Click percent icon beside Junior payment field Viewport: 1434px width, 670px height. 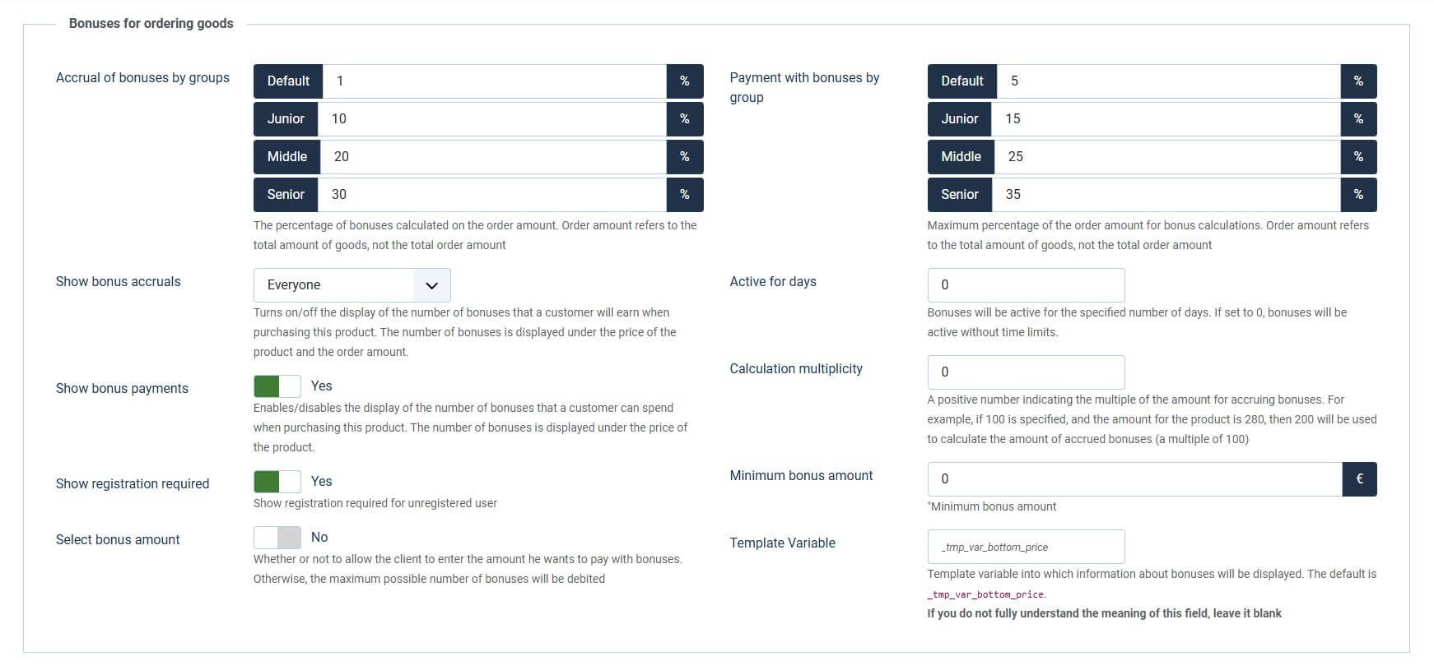pyautogui.click(x=1358, y=119)
